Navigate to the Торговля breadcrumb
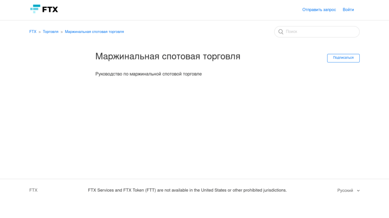Image resolution: width=389 pixels, height=218 pixels. pos(51,32)
